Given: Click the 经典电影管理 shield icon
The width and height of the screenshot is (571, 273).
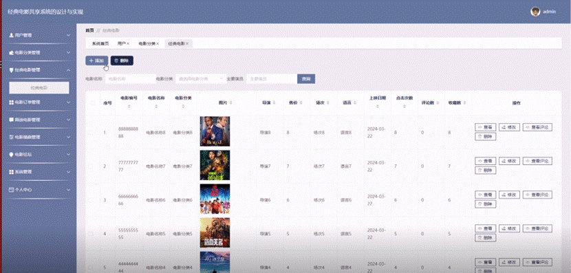Looking at the screenshot, I should coord(11,69).
